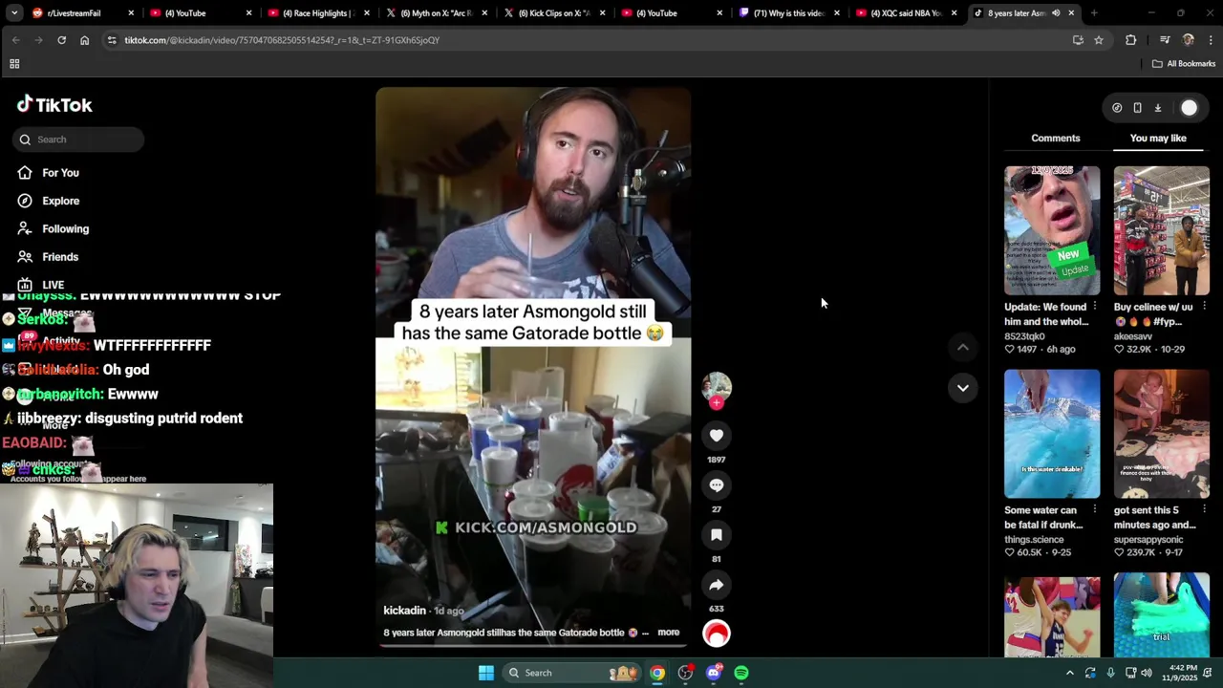Open the LIVE section
Viewport: 1223px width, 688px height.
(53, 285)
